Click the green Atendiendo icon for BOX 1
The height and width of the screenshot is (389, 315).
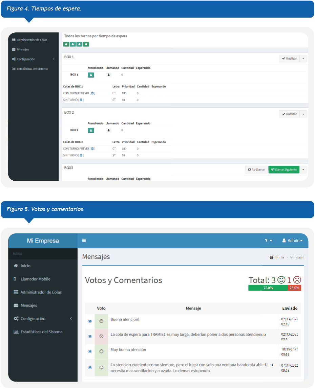click(91, 75)
